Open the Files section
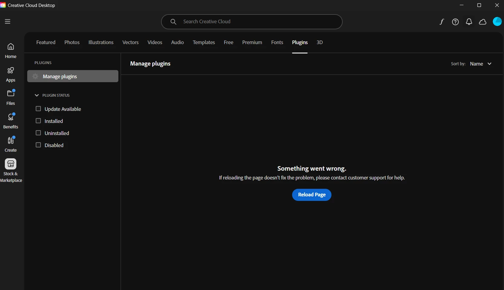The image size is (504, 290). click(x=11, y=97)
